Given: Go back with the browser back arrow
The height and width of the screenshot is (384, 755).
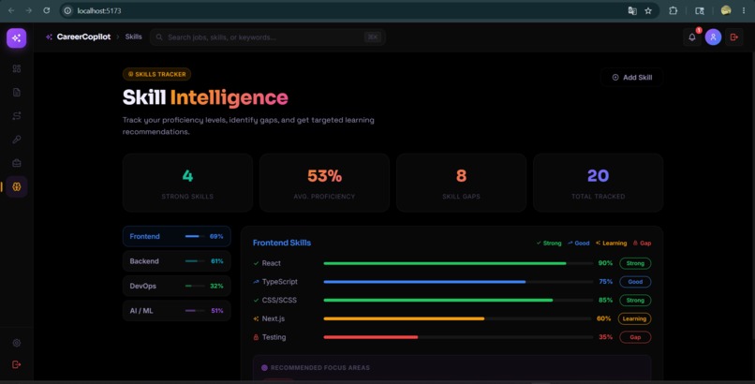Looking at the screenshot, I should click(11, 10).
